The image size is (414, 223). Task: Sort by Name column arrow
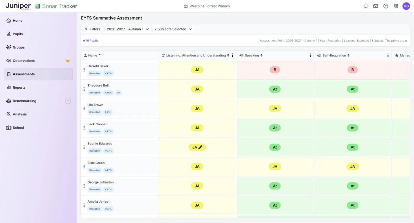99,55
